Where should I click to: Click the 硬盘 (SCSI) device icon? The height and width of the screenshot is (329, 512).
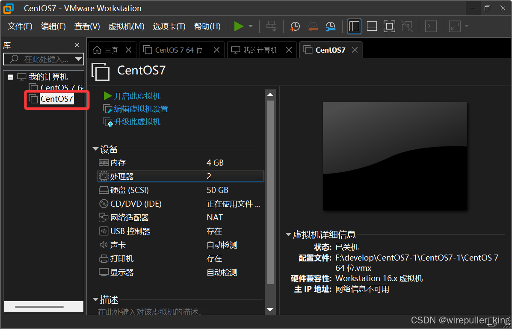click(x=104, y=190)
